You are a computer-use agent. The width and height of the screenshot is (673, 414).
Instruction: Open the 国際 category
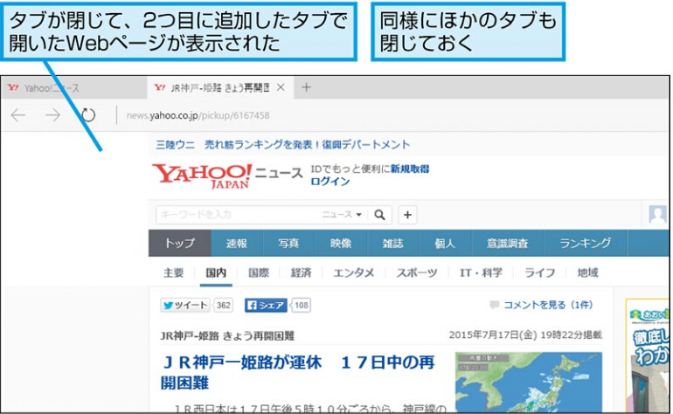(x=259, y=273)
